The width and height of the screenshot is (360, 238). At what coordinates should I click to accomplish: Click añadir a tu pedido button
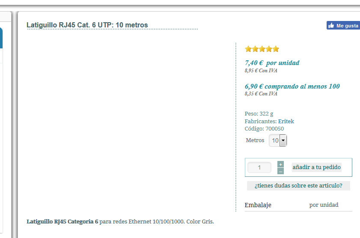click(x=316, y=167)
